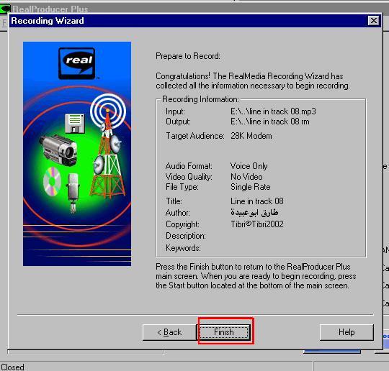Click the Recording Wizard title bar
Screen dimensions: 389x371
click(189, 21)
